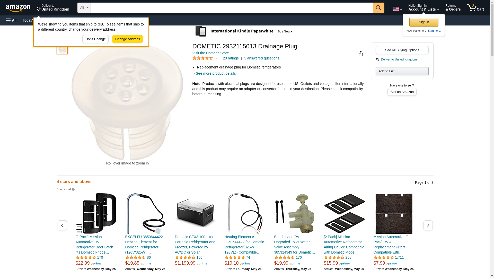Click into the Amazon search field
494x278 pixels.
[232, 8]
